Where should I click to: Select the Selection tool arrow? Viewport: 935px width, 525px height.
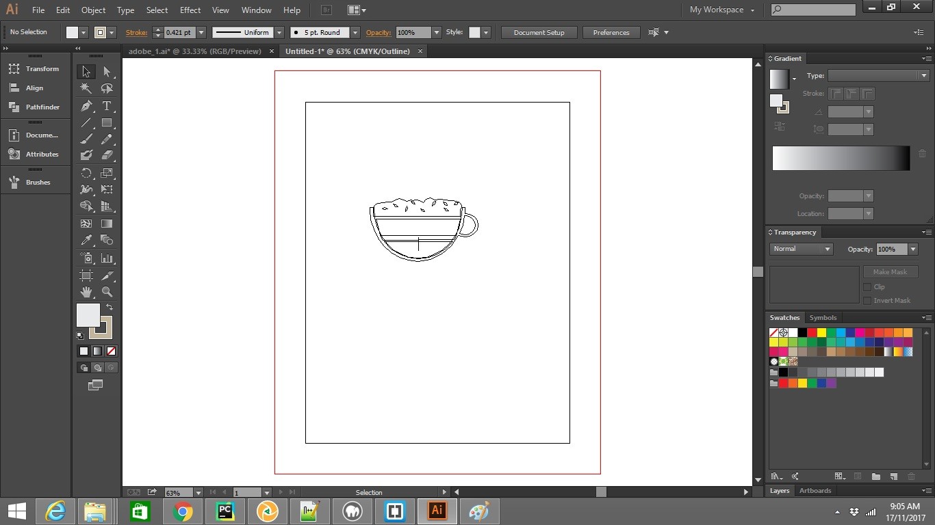(86, 72)
